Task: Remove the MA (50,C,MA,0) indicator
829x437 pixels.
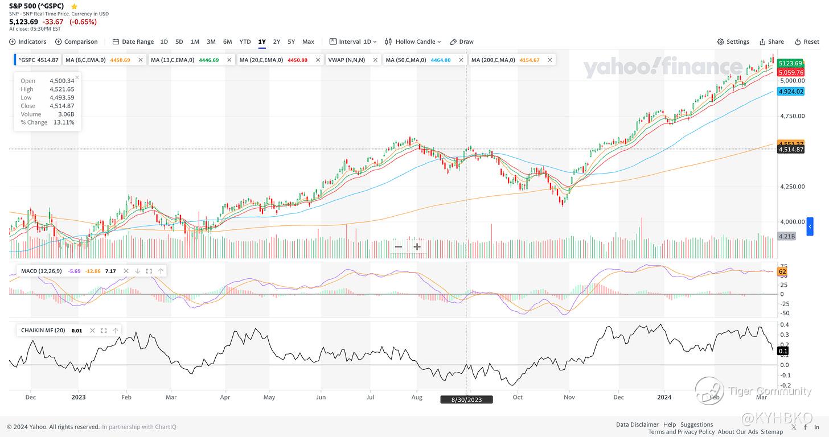Action: pos(461,60)
